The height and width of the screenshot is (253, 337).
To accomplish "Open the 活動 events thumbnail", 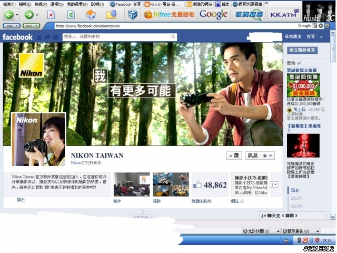I will point(171,184).
